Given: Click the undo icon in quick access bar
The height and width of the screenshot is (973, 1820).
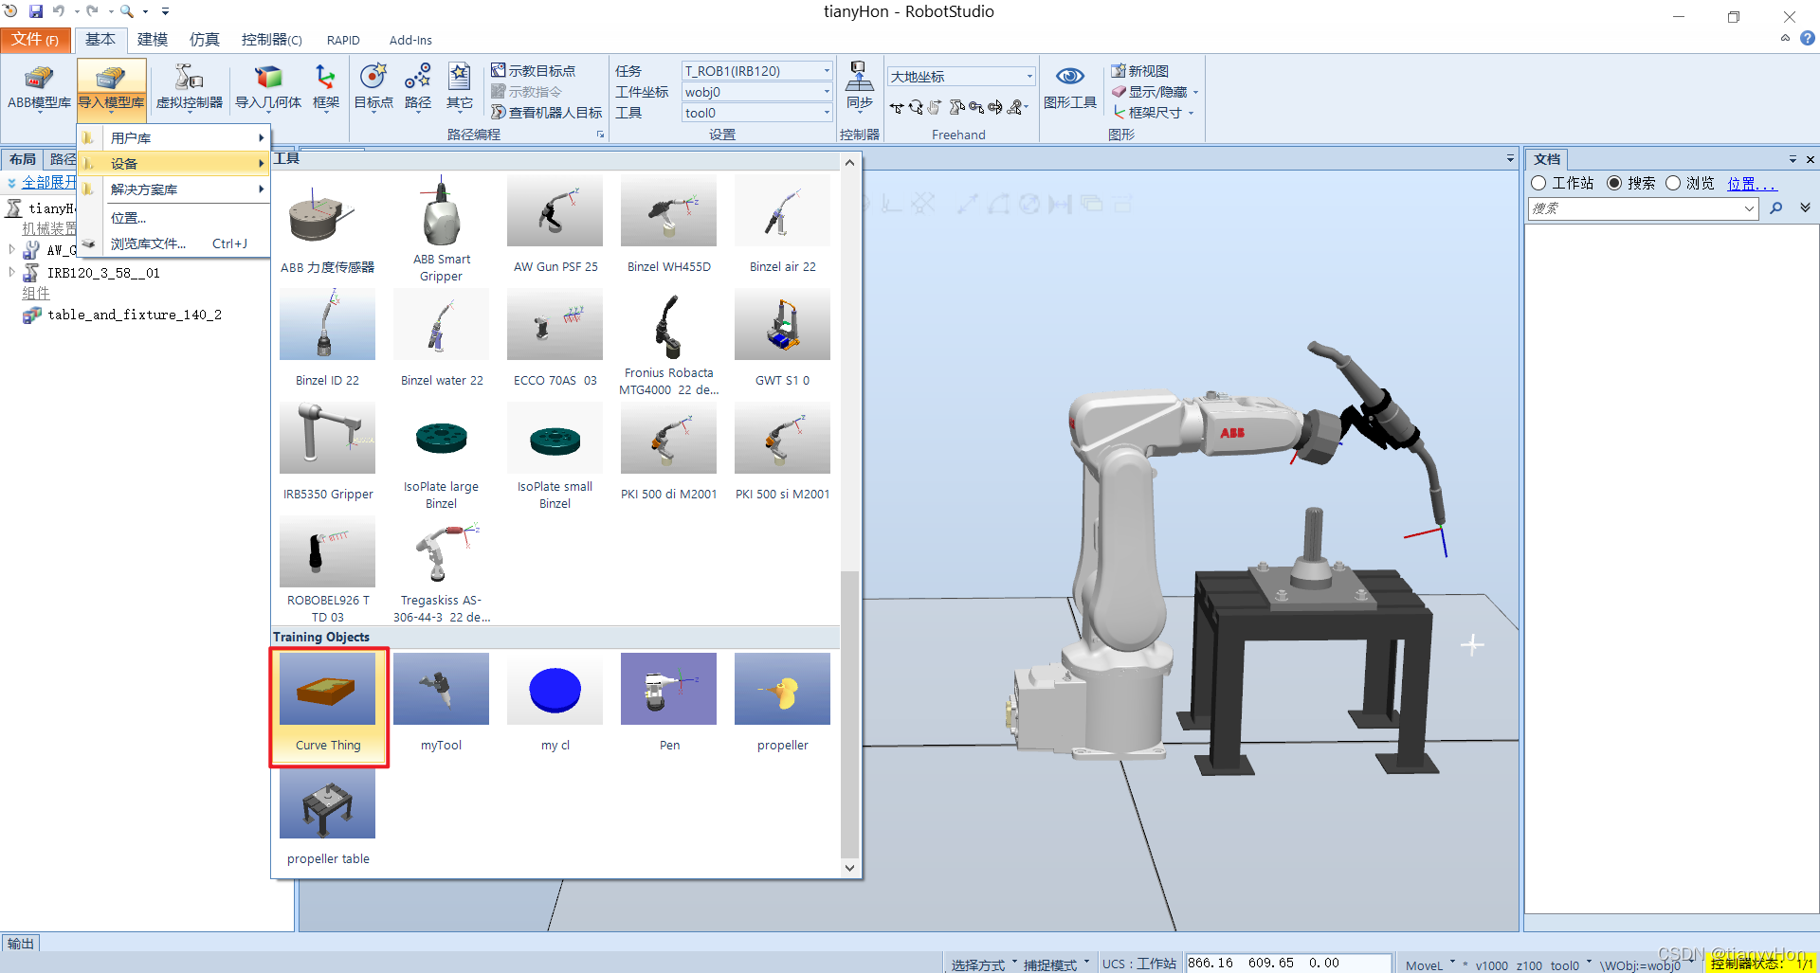Looking at the screenshot, I should (x=59, y=11).
